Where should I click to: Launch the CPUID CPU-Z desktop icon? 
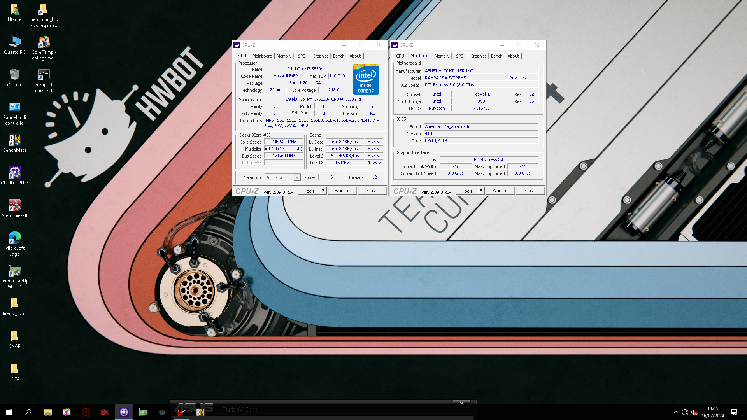(x=14, y=176)
